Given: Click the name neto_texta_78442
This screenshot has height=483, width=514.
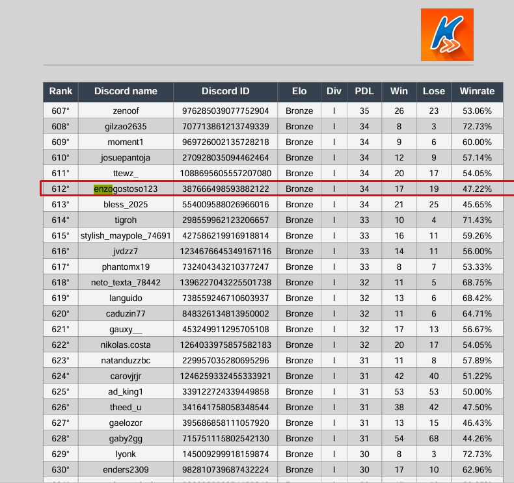Looking at the screenshot, I should click(126, 283).
